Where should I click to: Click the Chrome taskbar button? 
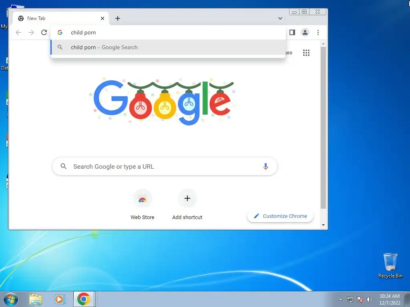[84, 299]
